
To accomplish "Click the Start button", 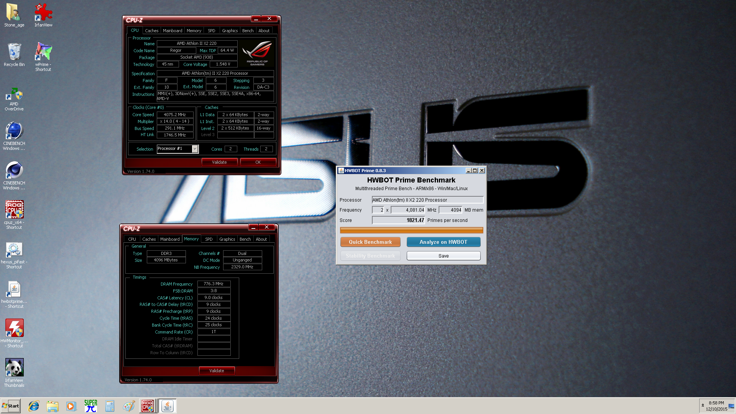I will tap(11, 406).
